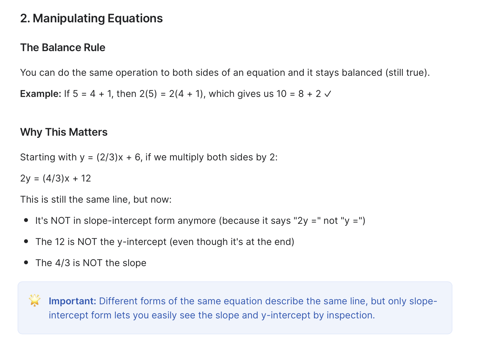480x356 pixels.
Task: Click the text 'The 4/3 is NOT the slope'
Action: point(91,263)
